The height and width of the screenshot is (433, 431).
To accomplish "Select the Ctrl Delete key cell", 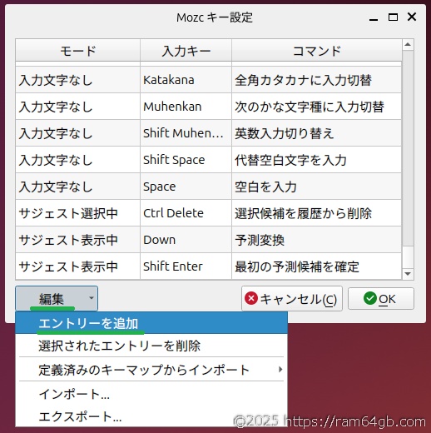I will click(x=186, y=213).
